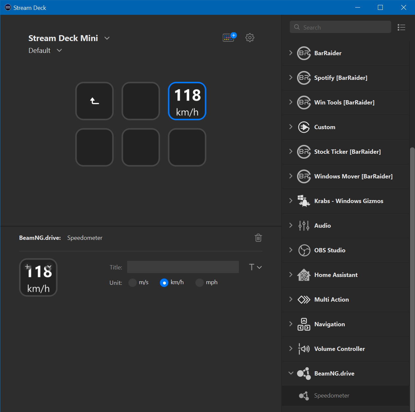This screenshot has width=415, height=412.
Task: Open the Stream Deck Store icon
Action: coord(229,37)
